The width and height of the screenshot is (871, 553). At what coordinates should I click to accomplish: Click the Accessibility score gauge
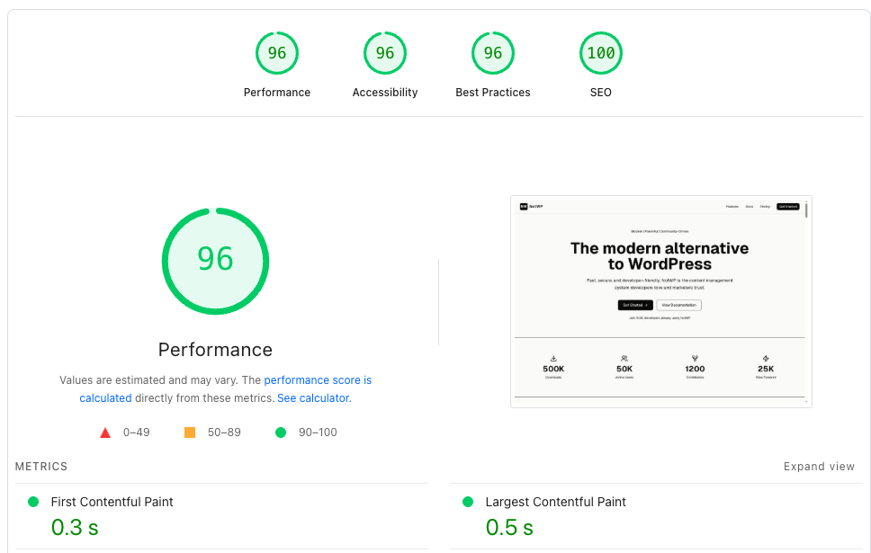coord(384,52)
